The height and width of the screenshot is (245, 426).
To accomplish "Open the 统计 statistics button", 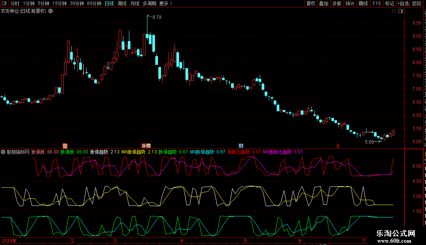I will [350, 3].
